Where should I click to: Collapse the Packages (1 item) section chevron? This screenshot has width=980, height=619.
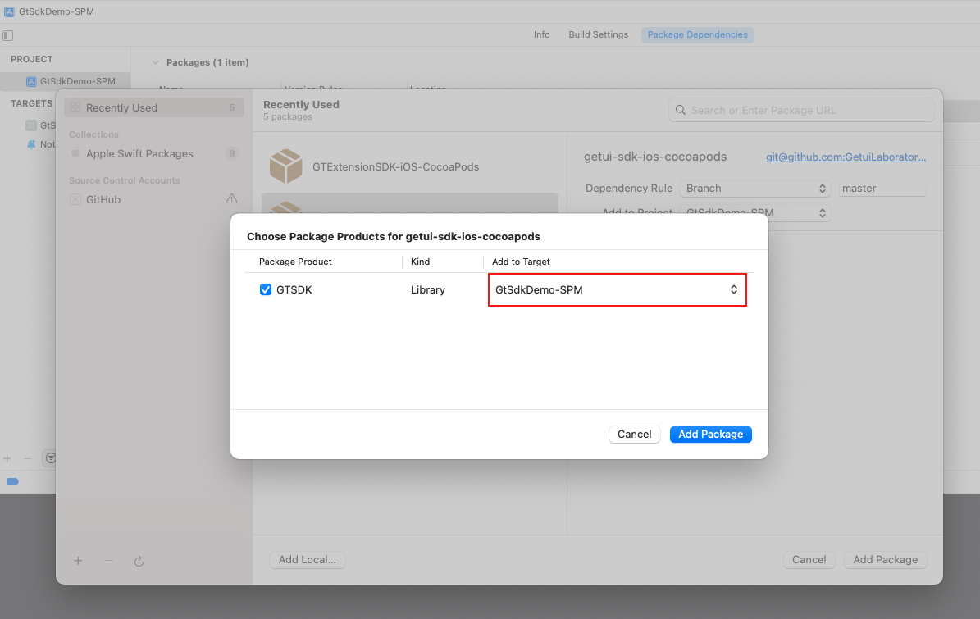pos(156,62)
